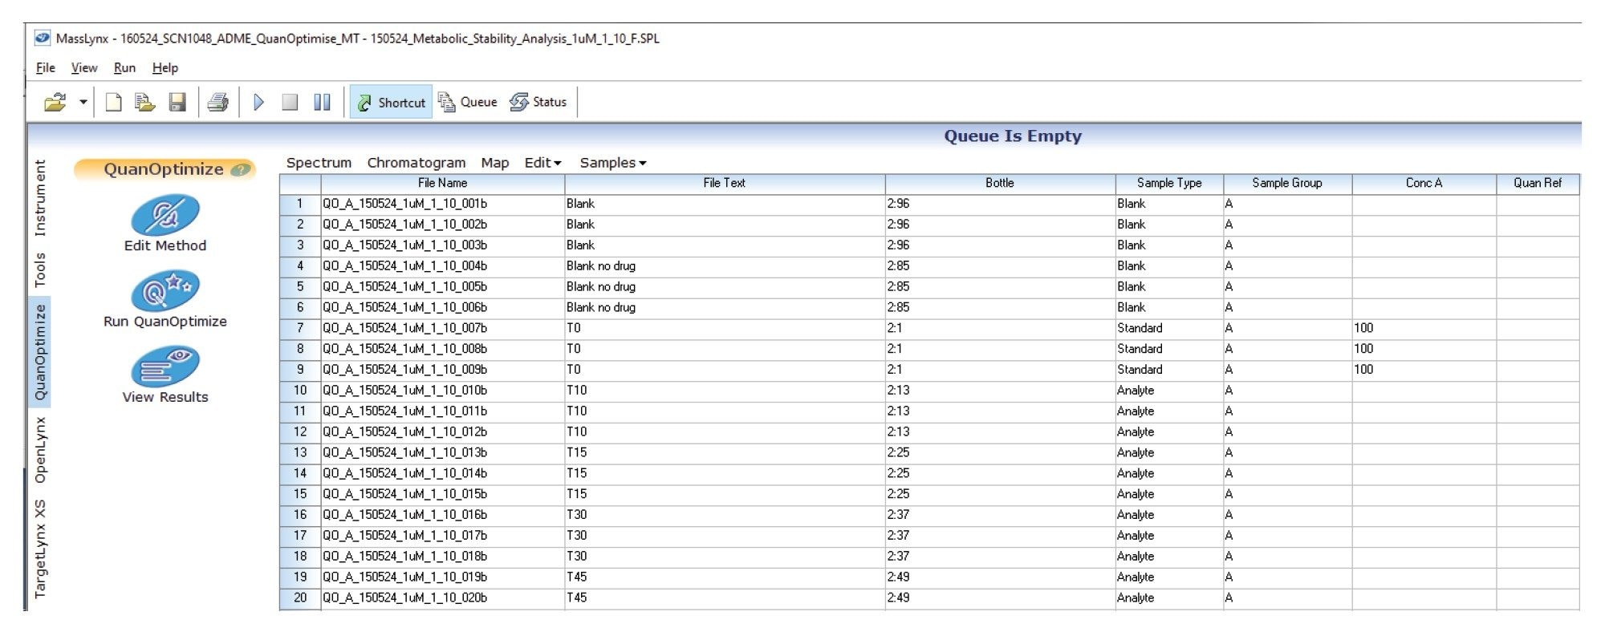This screenshot has width=1605, height=640.
Task: Open the View Results icon
Action: point(165,367)
